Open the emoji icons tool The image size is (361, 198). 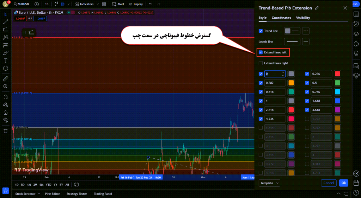pos(6,68)
